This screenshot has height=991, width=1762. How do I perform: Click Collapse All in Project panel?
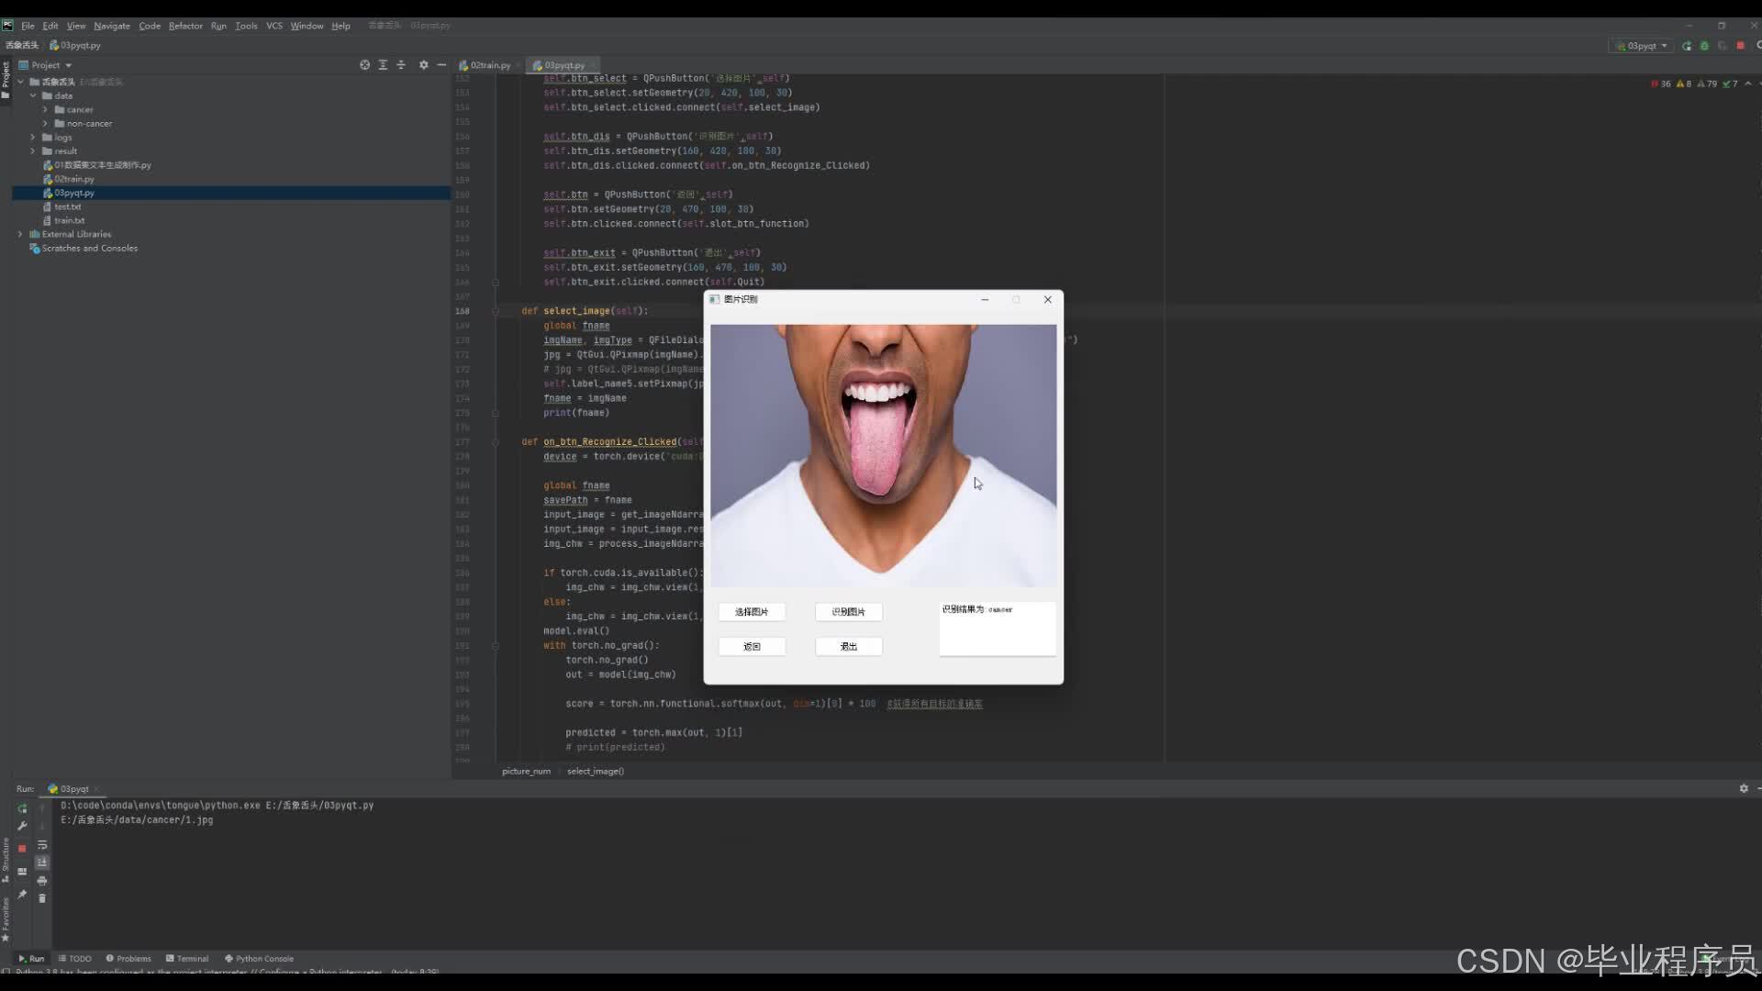pyautogui.click(x=401, y=65)
